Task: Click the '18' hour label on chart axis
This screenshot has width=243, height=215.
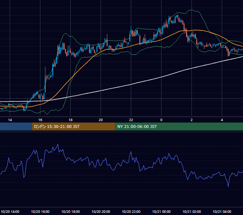Action: pos(70,120)
